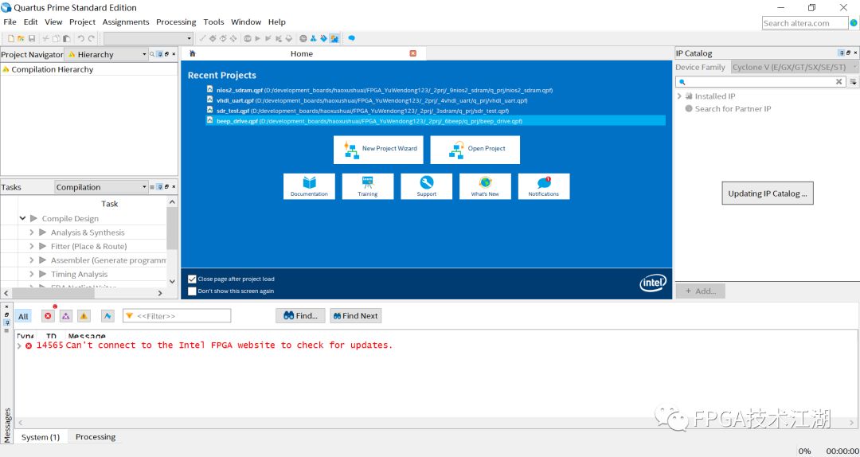This screenshot has height=457, width=860.
Task: Click the globe icon beside altera.com search
Action: tap(854, 23)
